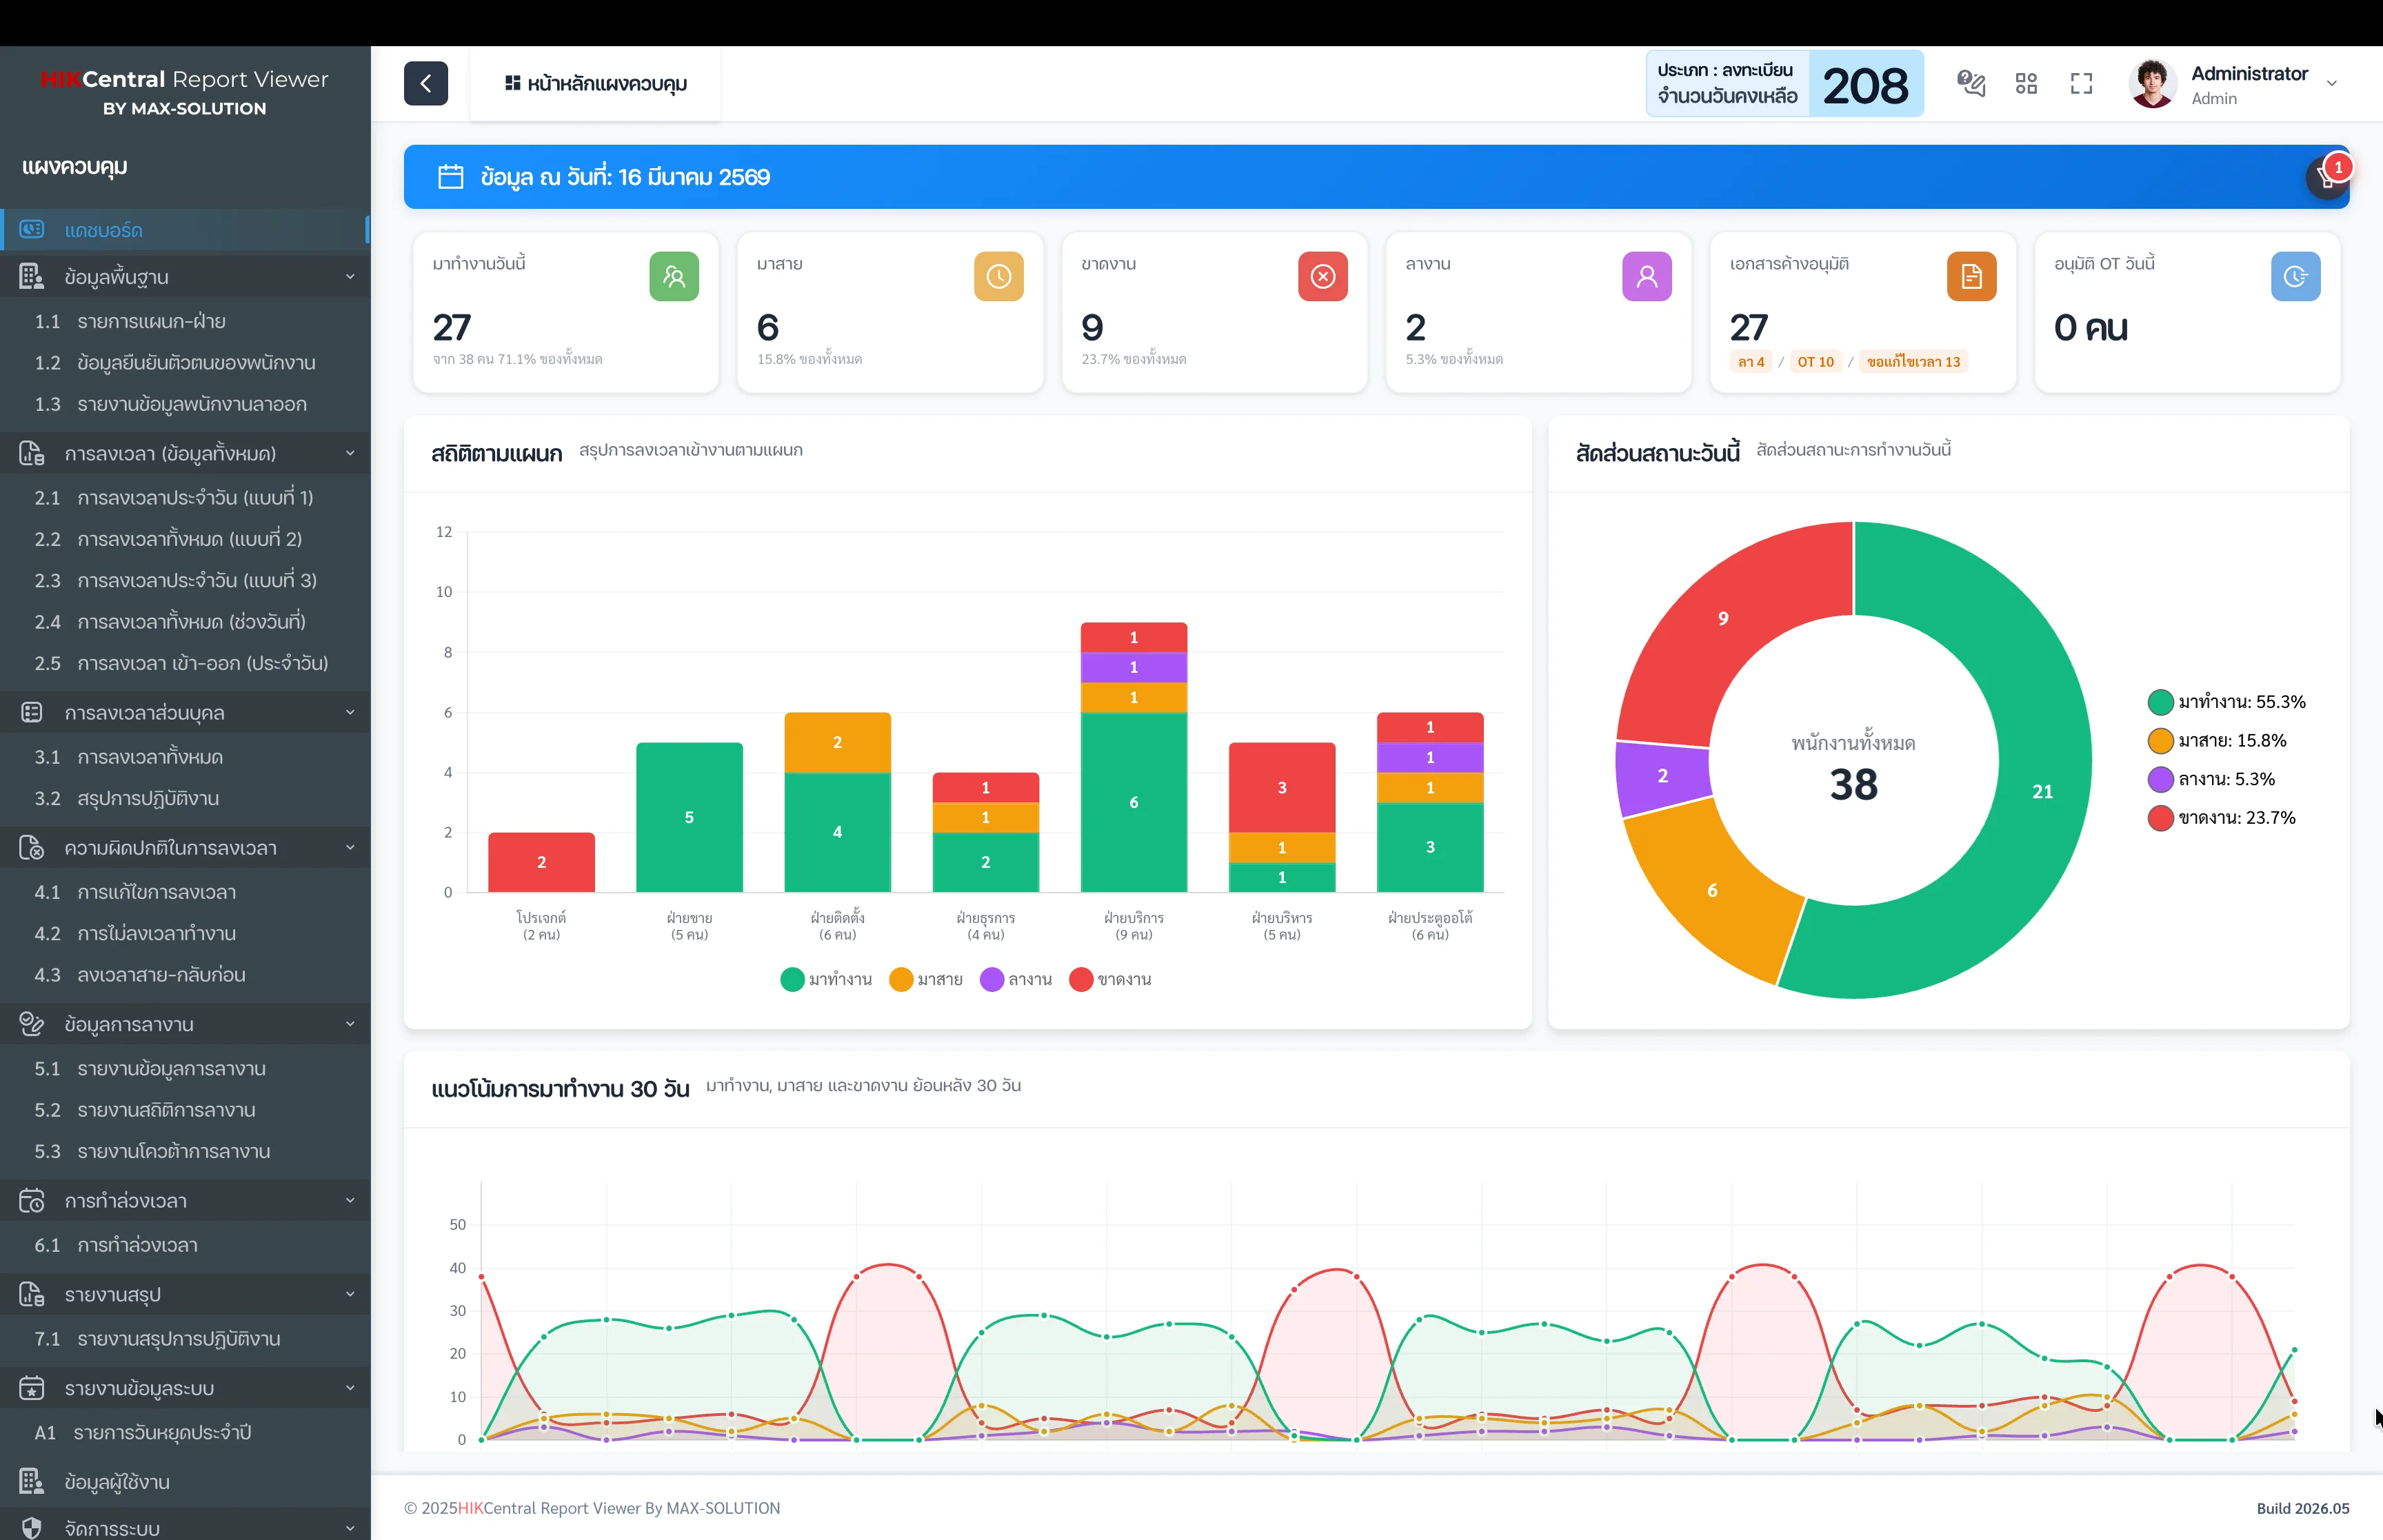
Task: Click the green attendance icon on มาทำงานวันนี้ card
Action: tap(674, 276)
